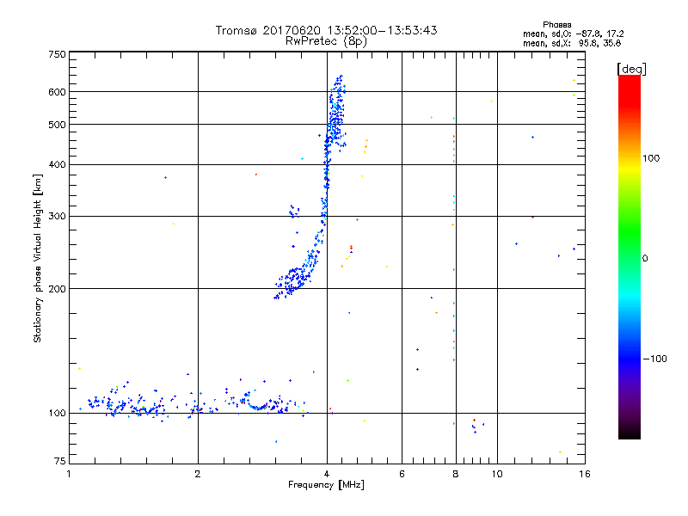This screenshot has height=516, width=688.
Task: Click the 750 tick label on the height axis
Action: pyautogui.click(x=57, y=54)
